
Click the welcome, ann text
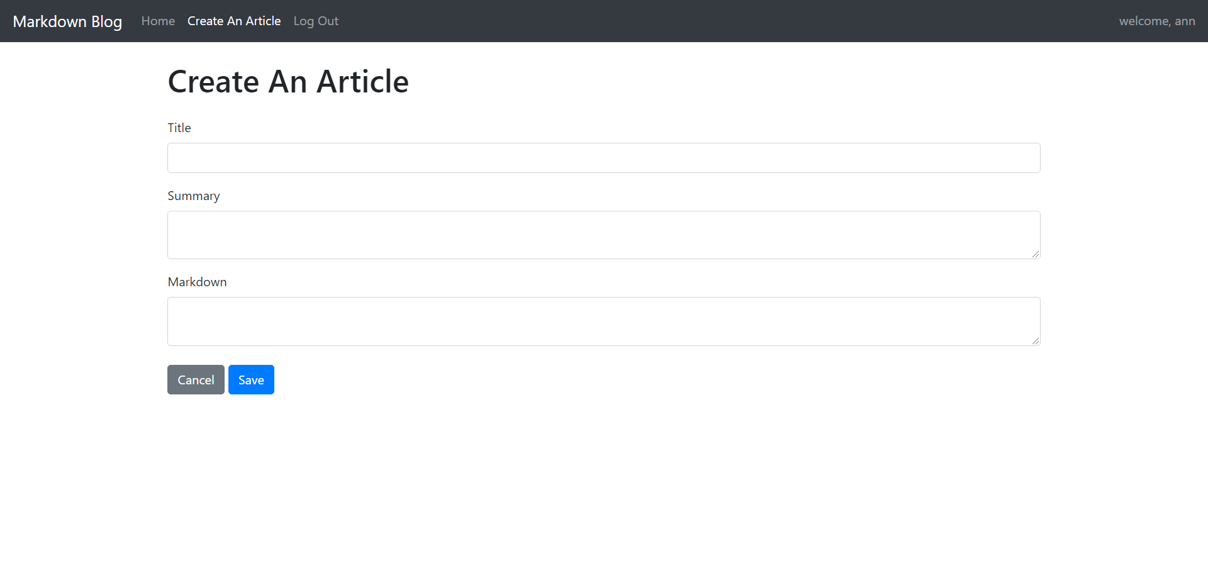pos(1156,21)
